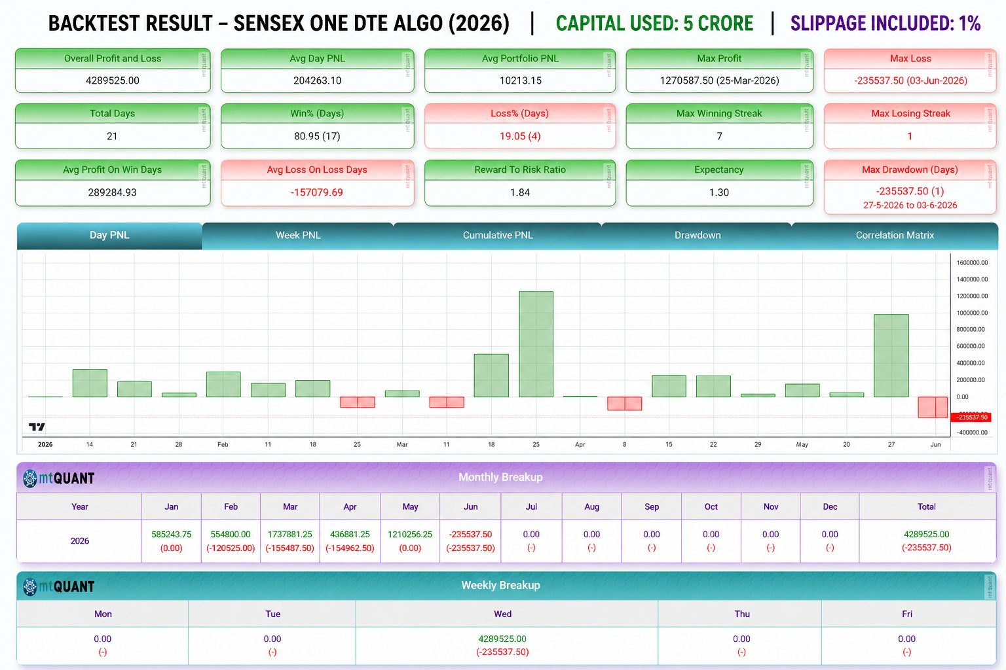Click the TradingView logo in the chart
Screen dimensions: 1006x670
coord(37,427)
